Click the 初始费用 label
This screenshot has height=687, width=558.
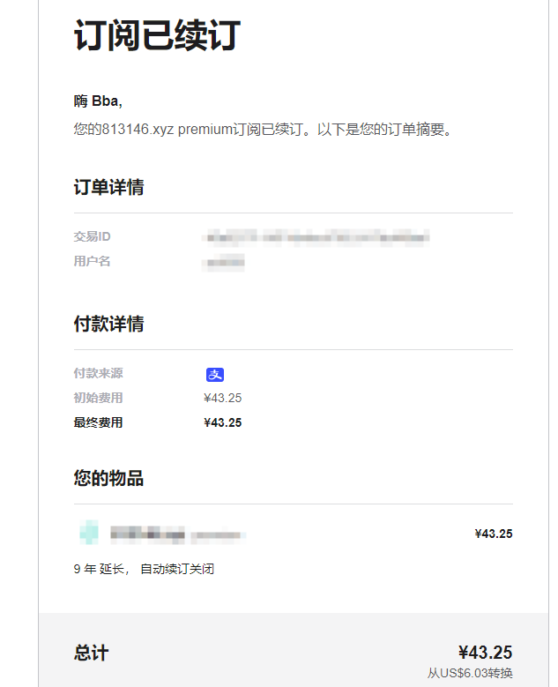(x=98, y=398)
